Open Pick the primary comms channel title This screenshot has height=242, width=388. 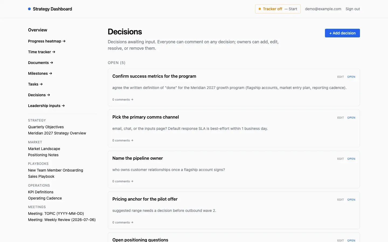(145, 117)
